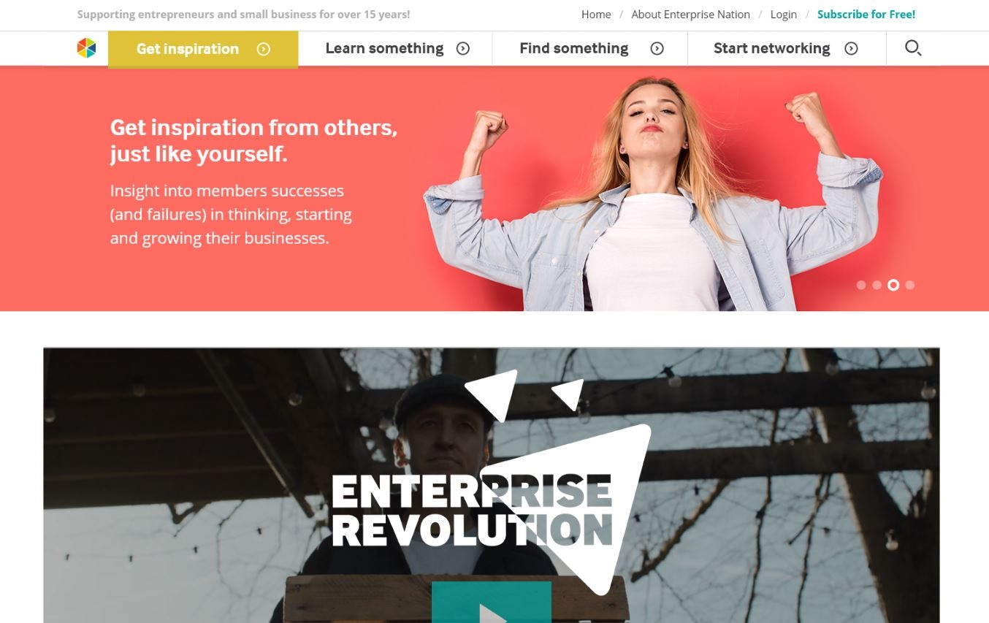The height and width of the screenshot is (623, 989).
Task: Click the arrow circle beside Start networking
Action: tap(851, 49)
